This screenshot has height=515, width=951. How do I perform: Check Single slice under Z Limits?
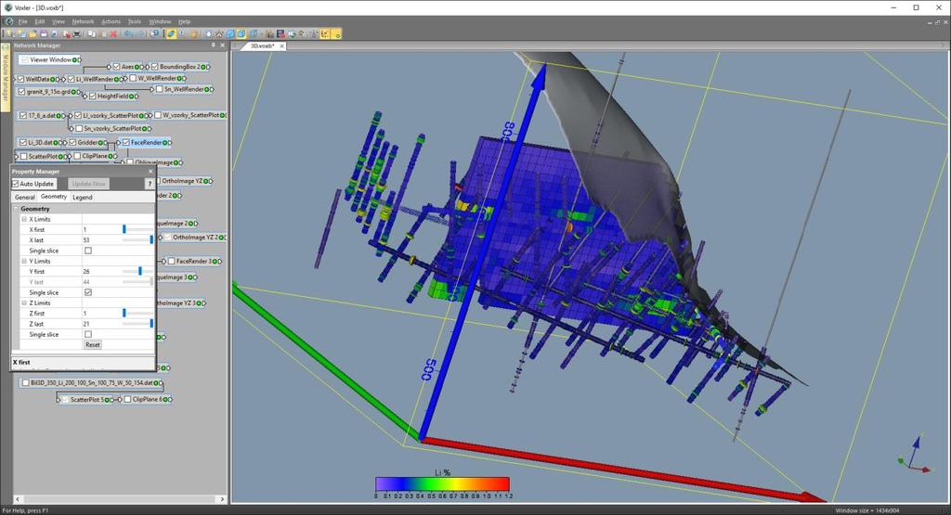[x=88, y=334]
